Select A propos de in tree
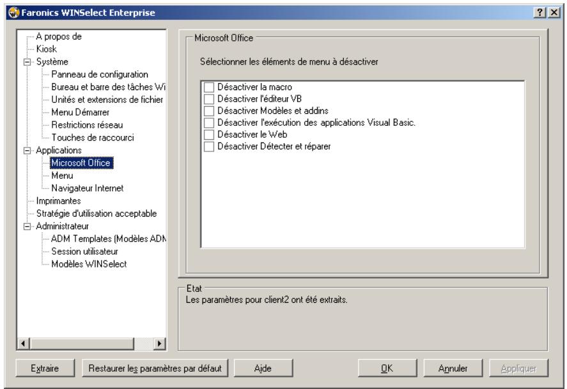Image resolution: width=567 pixels, height=389 pixels. coord(59,36)
